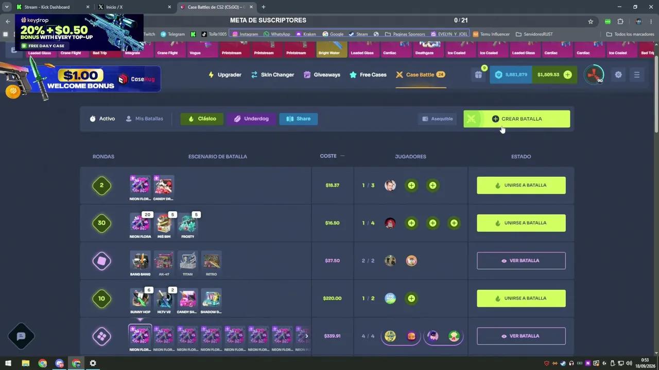Switch to the Stream - Kick Dashboard tab
Viewport: 659px width, 370px height.
tap(54, 7)
